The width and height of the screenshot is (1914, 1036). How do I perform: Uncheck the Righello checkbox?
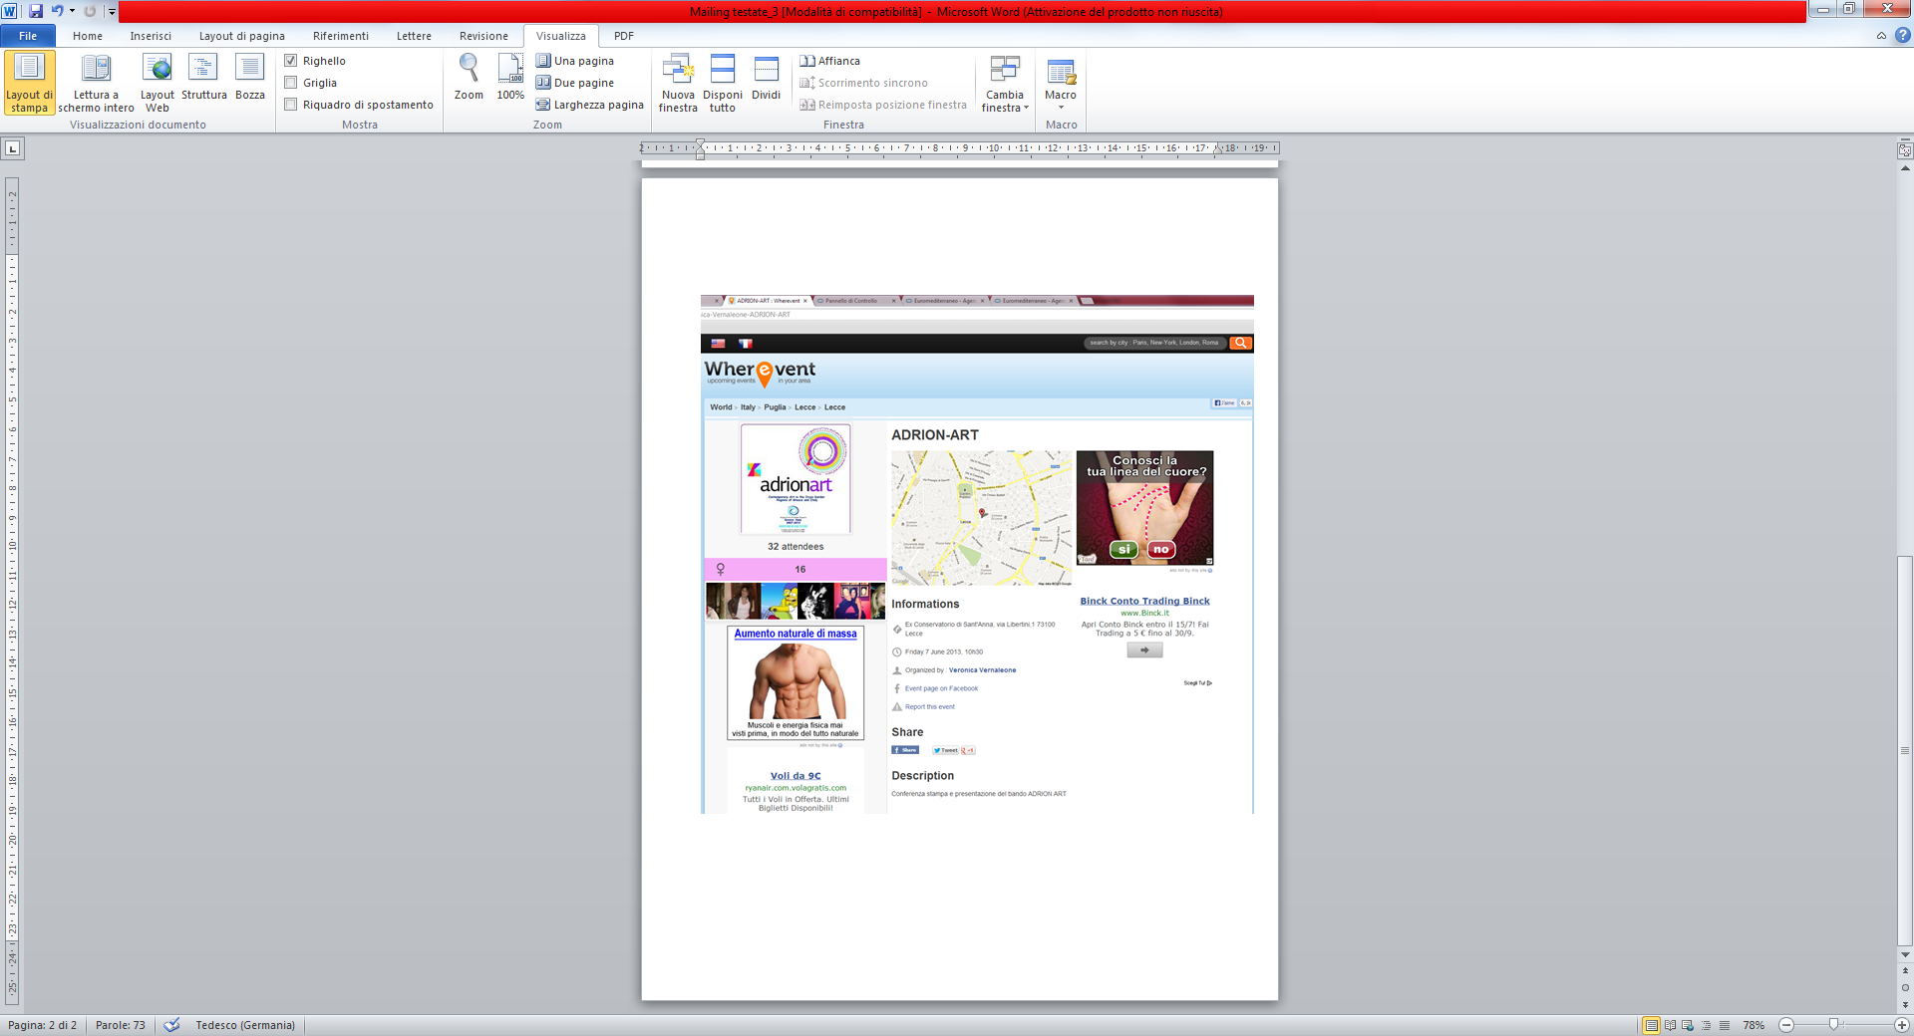click(291, 61)
